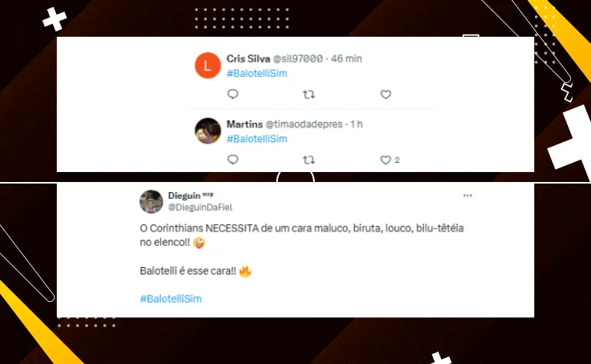Open Dieguin's profile picture

[x=151, y=201]
